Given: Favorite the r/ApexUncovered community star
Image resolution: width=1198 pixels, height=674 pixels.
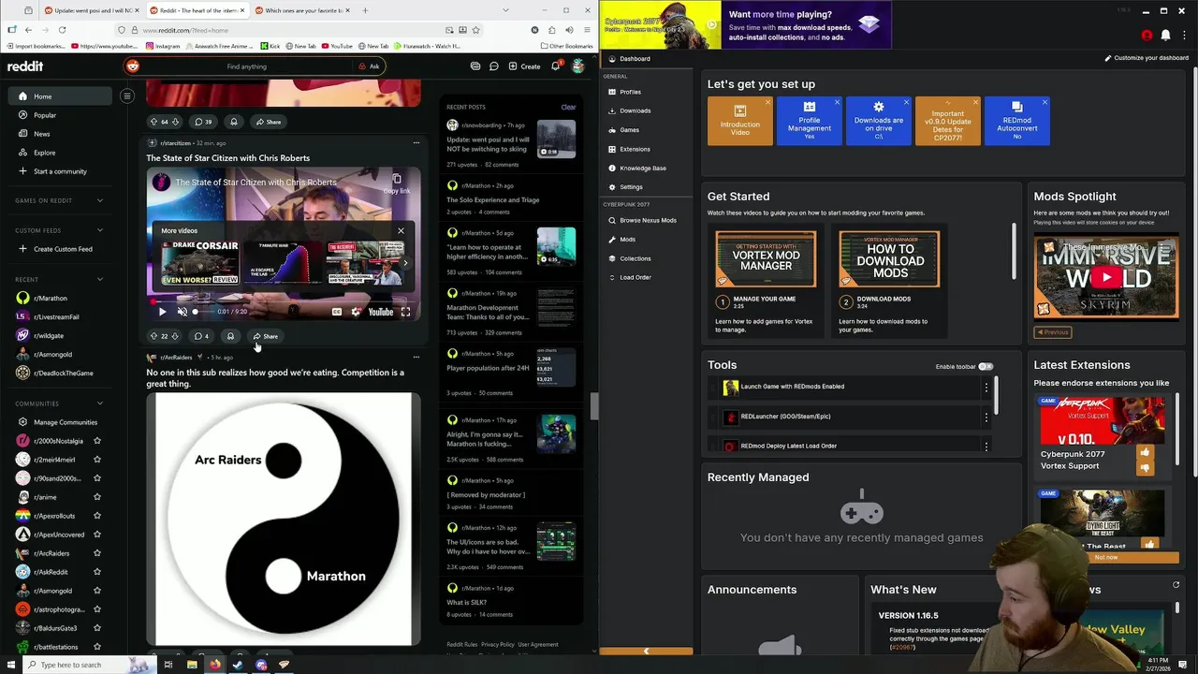Looking at the screenshot, I should [96, 535].
